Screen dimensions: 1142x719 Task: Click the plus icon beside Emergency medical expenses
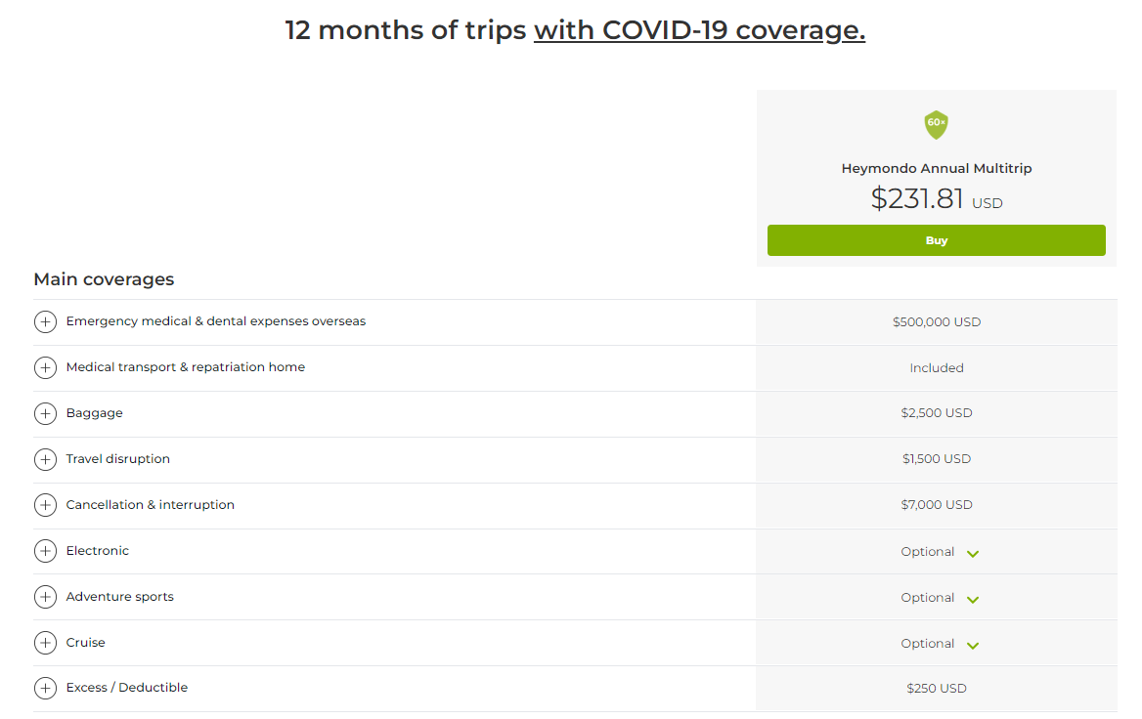46,321
